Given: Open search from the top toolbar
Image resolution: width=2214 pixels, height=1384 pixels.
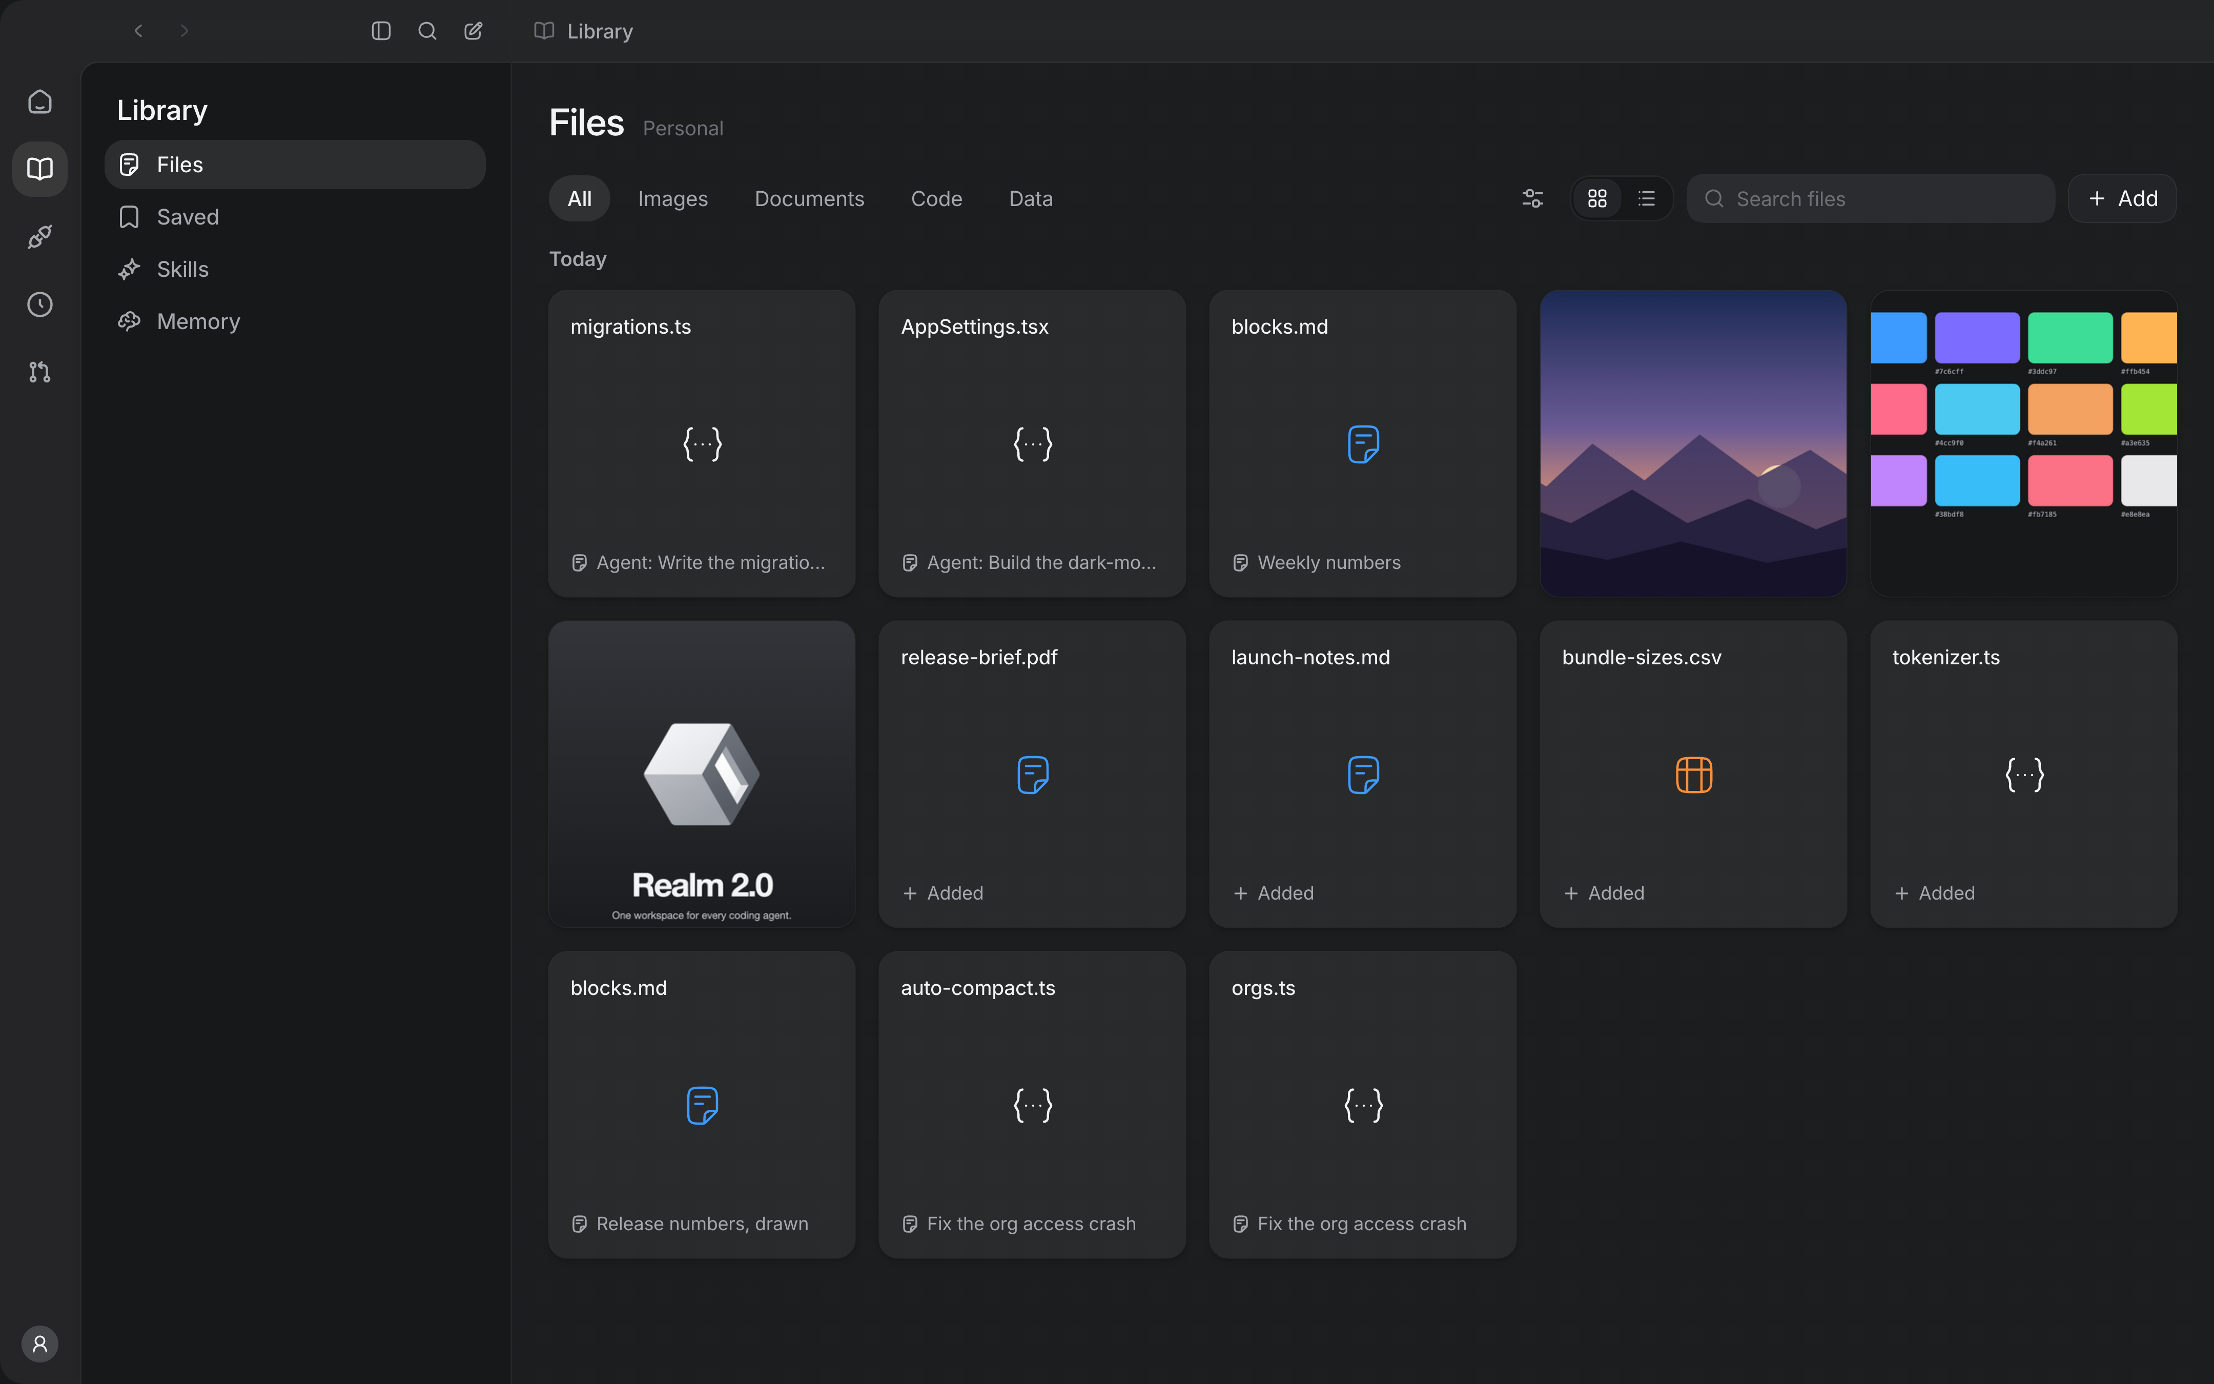Looking at the screenshot, I should click(427, 31).
